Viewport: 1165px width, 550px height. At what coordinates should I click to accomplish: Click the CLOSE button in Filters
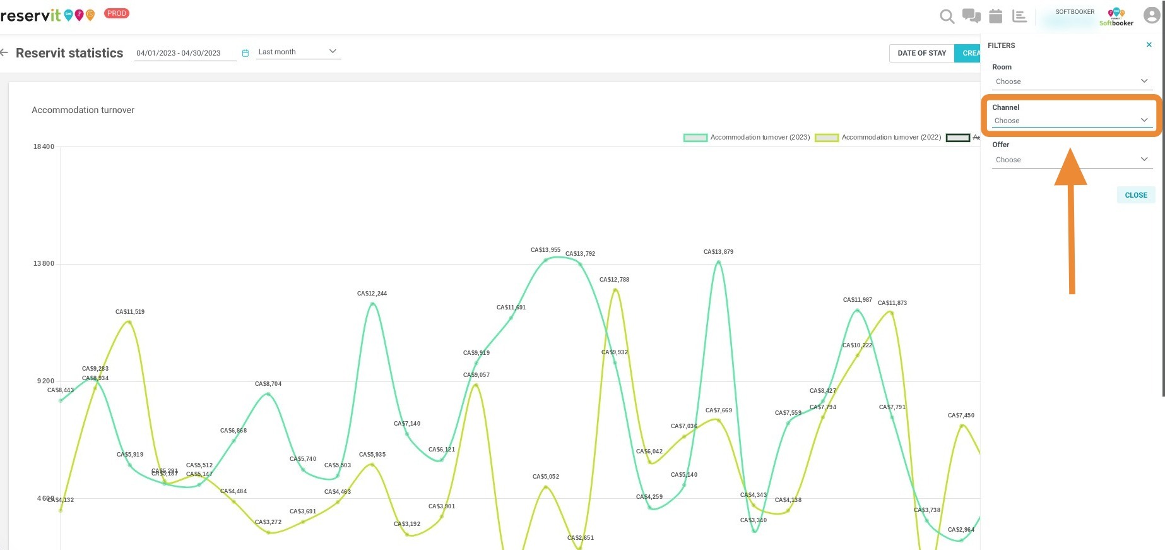click(1136, 195)
